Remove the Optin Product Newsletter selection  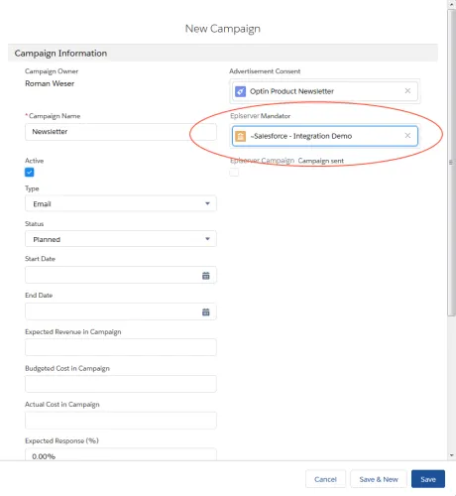tap(407, 91)
